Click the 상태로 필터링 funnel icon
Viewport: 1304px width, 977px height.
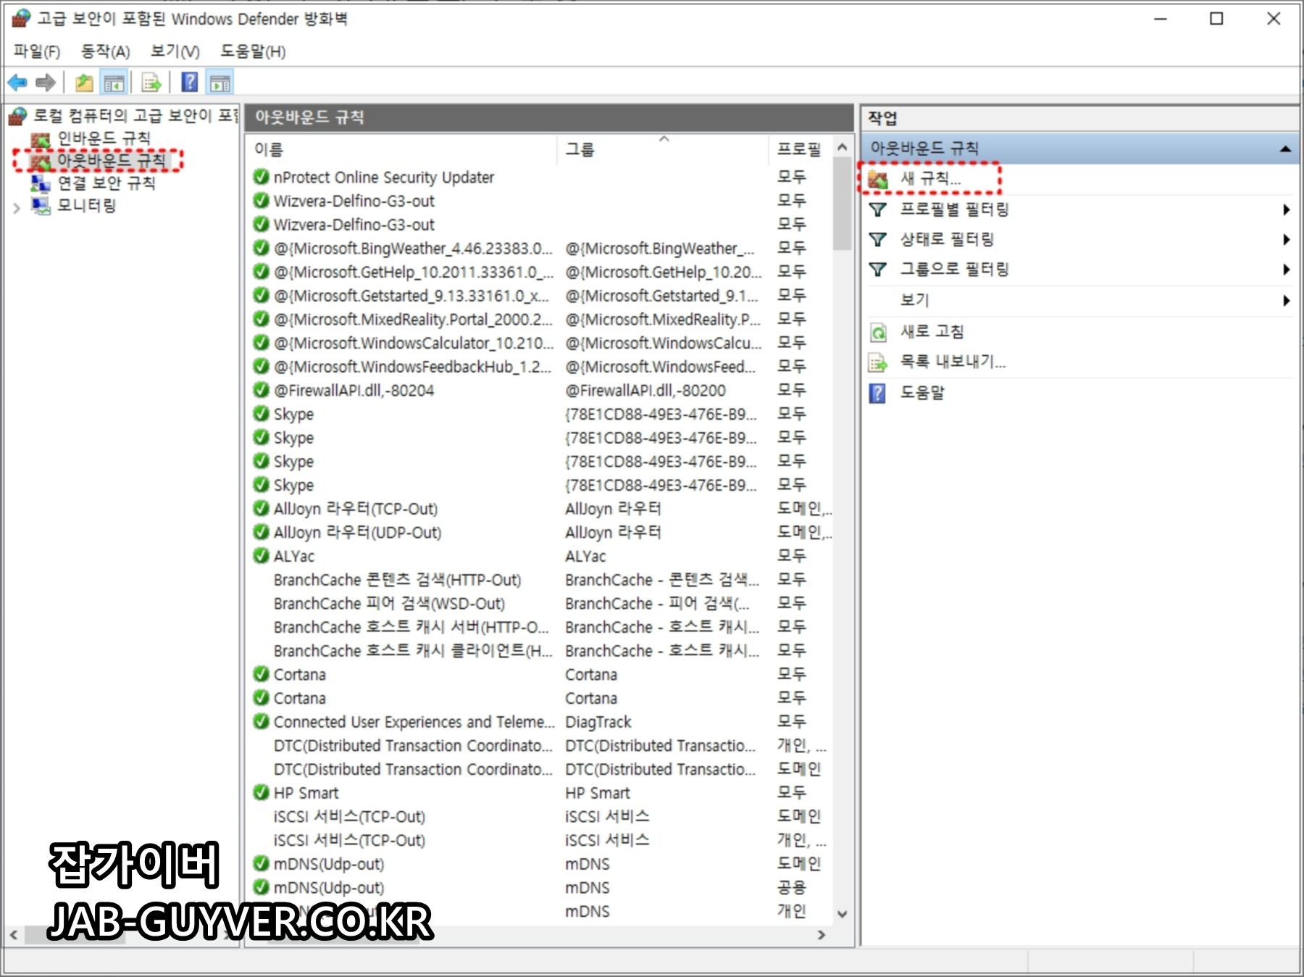pyautogui.click(x=878, y=239)
